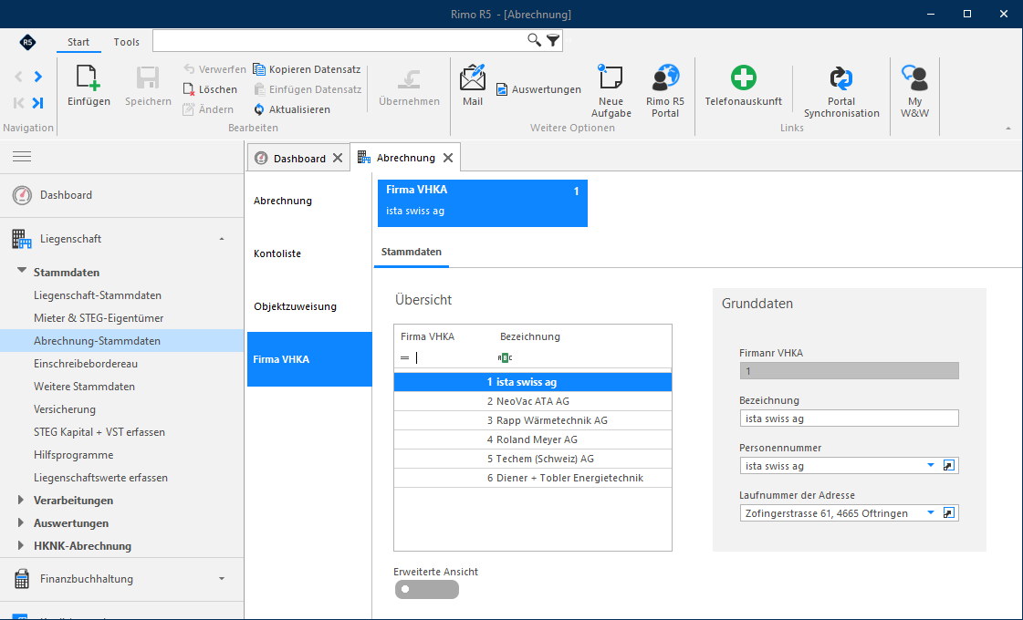Open linked record beside Laufnummer der Adresse
This screenshot has height=620, width=1023.
click(949, 513)
